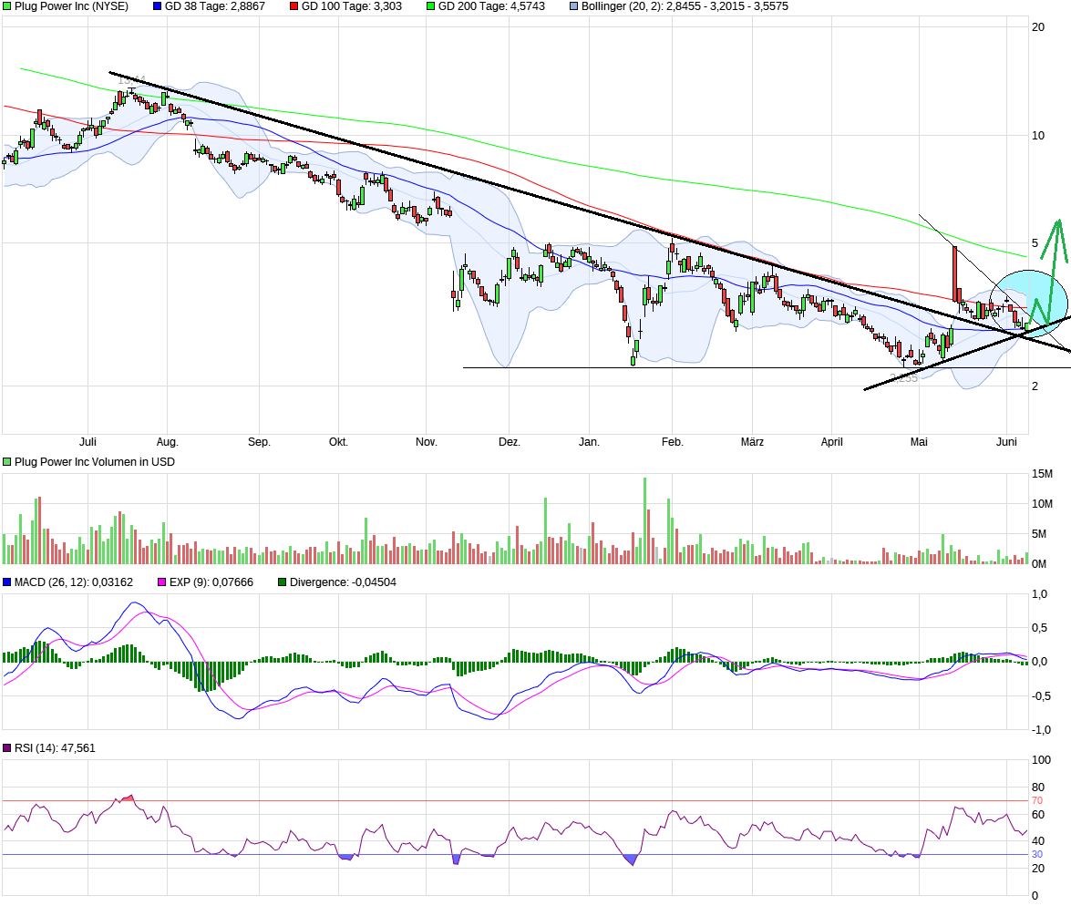Click the blue GD 38 Tage swatch
Screen dimensions: 1071x906
pyautogui.click(x=157, y=6)
